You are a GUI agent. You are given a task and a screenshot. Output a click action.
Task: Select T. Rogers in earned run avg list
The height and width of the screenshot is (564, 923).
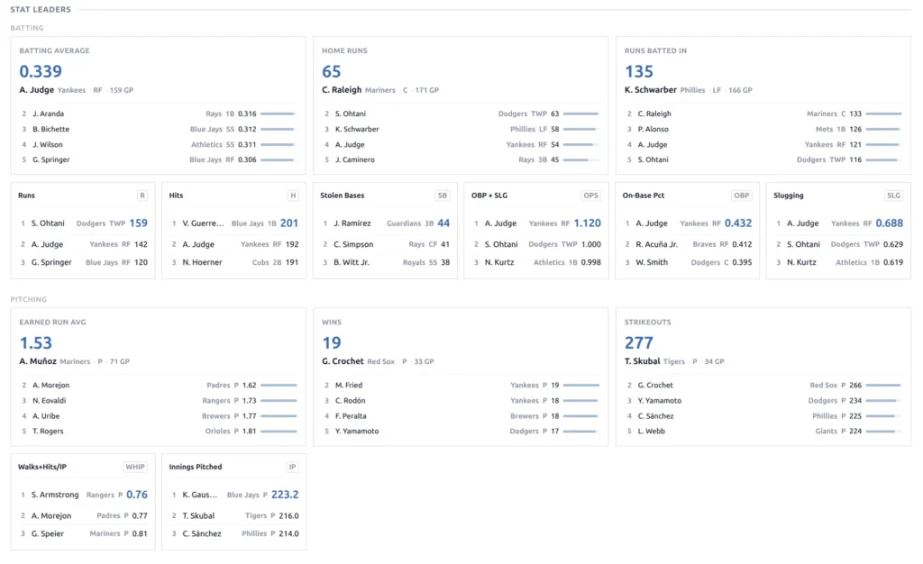pyautogui.click(x=48, y=431)
